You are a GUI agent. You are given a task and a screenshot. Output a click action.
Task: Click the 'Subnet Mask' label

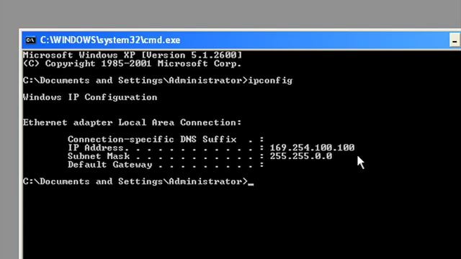(x=99, y=156)
